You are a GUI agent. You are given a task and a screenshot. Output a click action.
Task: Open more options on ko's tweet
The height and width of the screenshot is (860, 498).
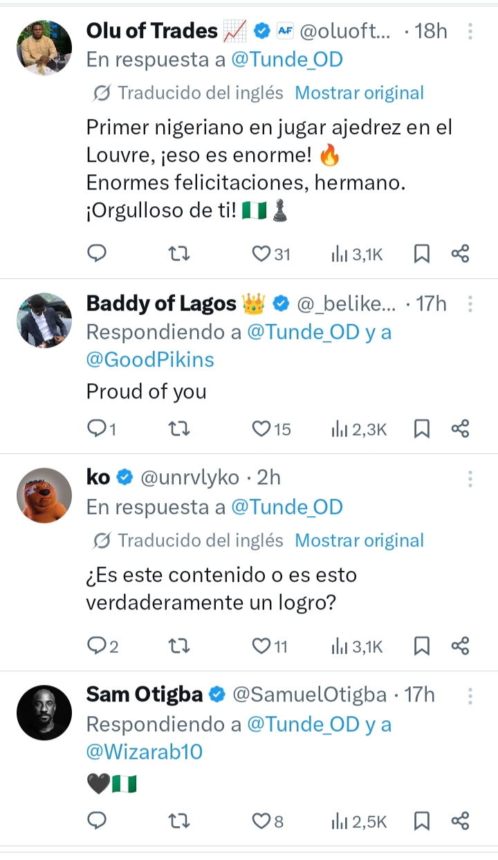(x=470, y=479)
